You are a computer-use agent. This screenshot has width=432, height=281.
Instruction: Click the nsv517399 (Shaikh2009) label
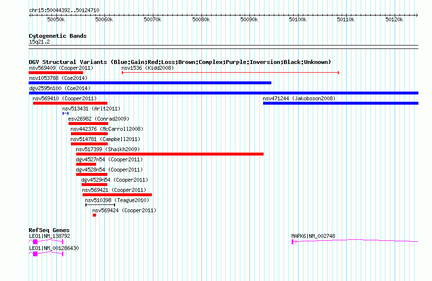tap(108, 149)
